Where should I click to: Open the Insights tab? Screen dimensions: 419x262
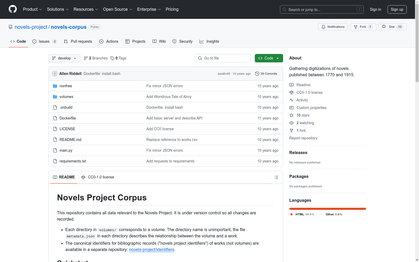click(209, 41)
